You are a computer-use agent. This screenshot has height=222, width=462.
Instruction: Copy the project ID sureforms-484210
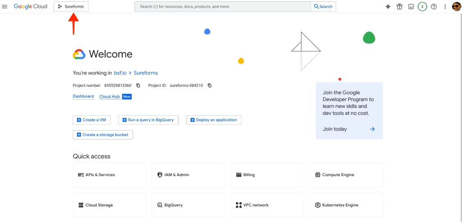coord(209,85)
